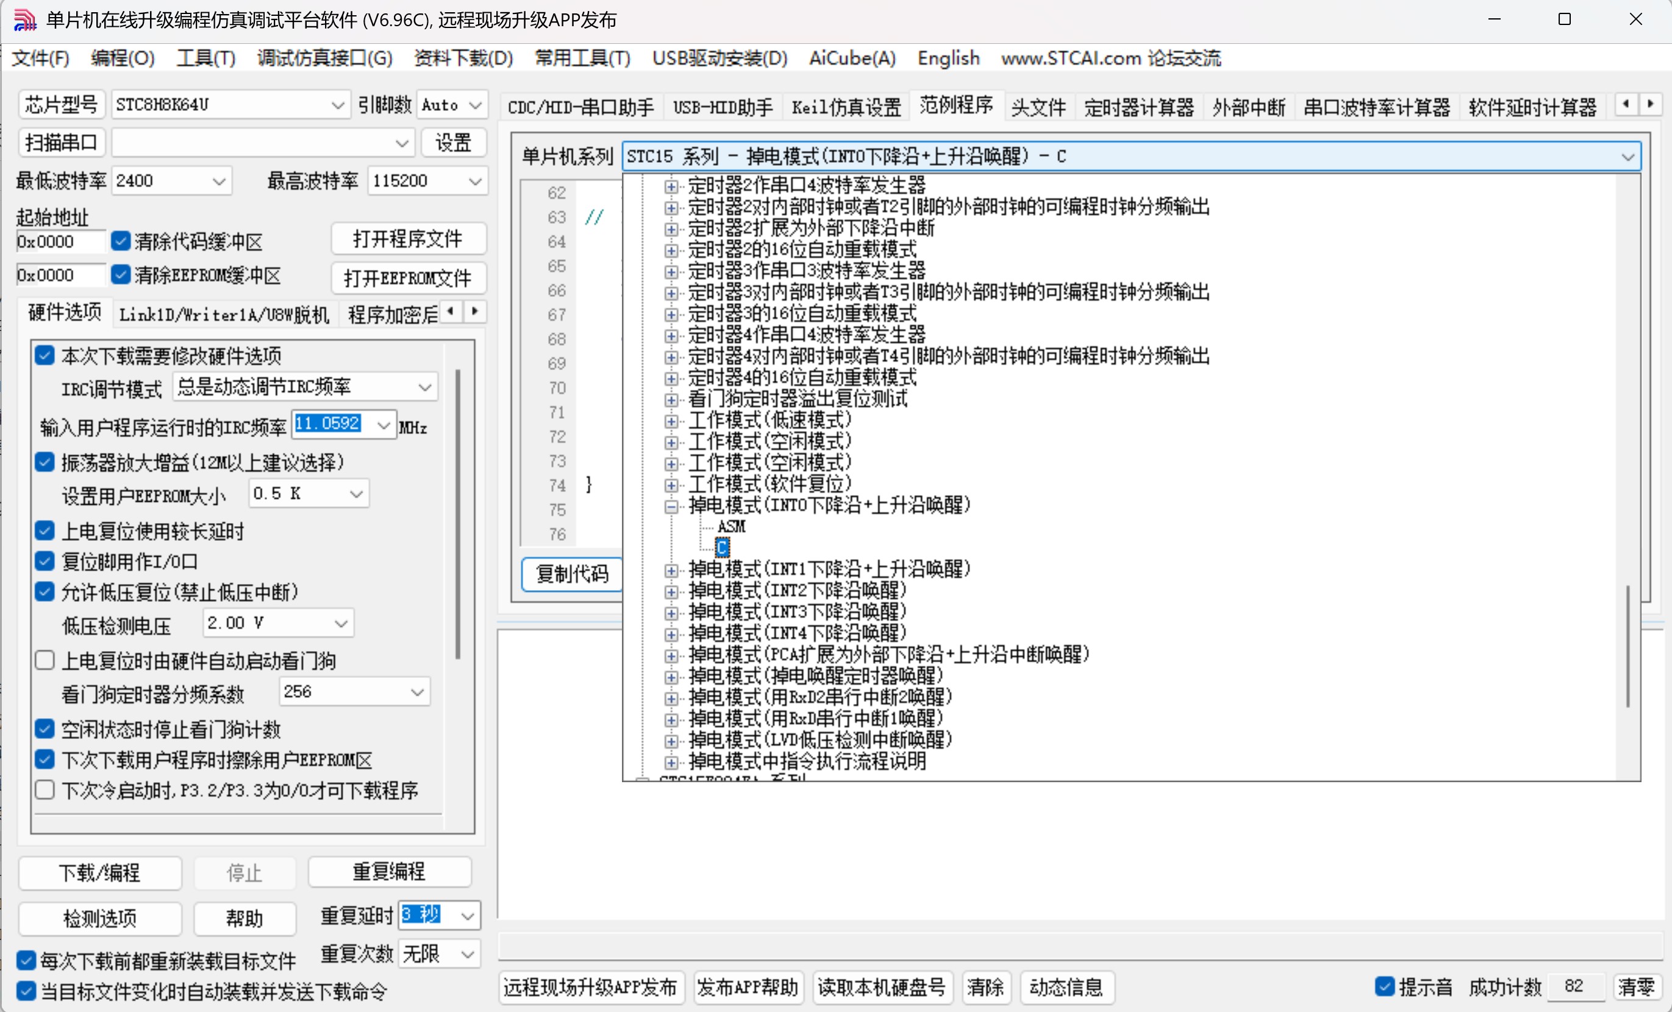Open the 调试仿真接口(G) menu
This screenshot has width=1672, height=1012.
[x=324, y=59]
